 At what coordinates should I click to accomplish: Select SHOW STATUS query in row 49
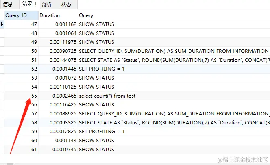coord(174,42)
